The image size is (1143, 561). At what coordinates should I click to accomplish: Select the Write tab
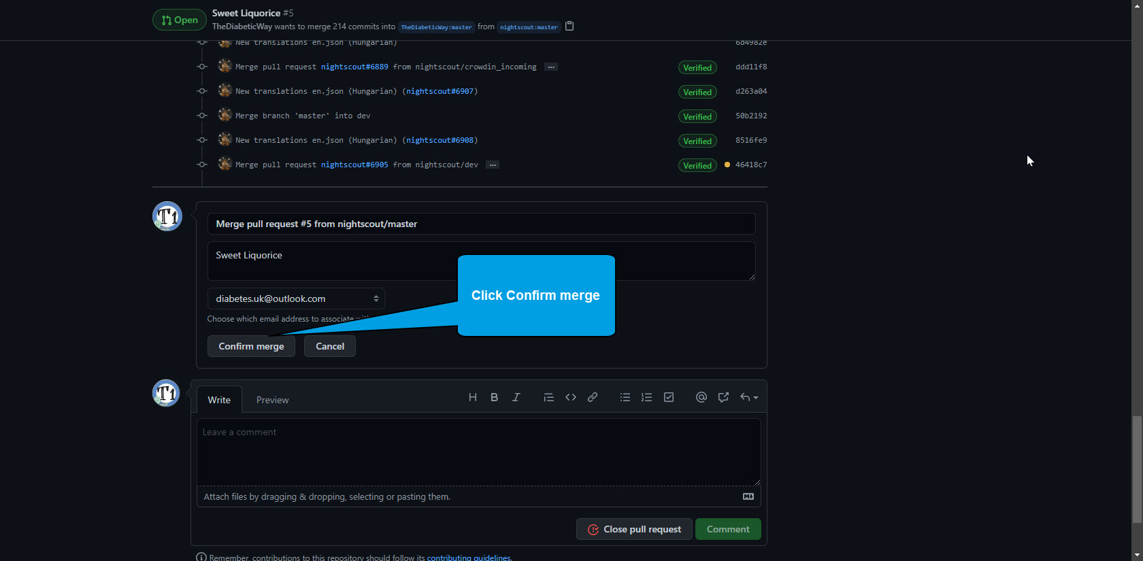[x=219, y=400]
